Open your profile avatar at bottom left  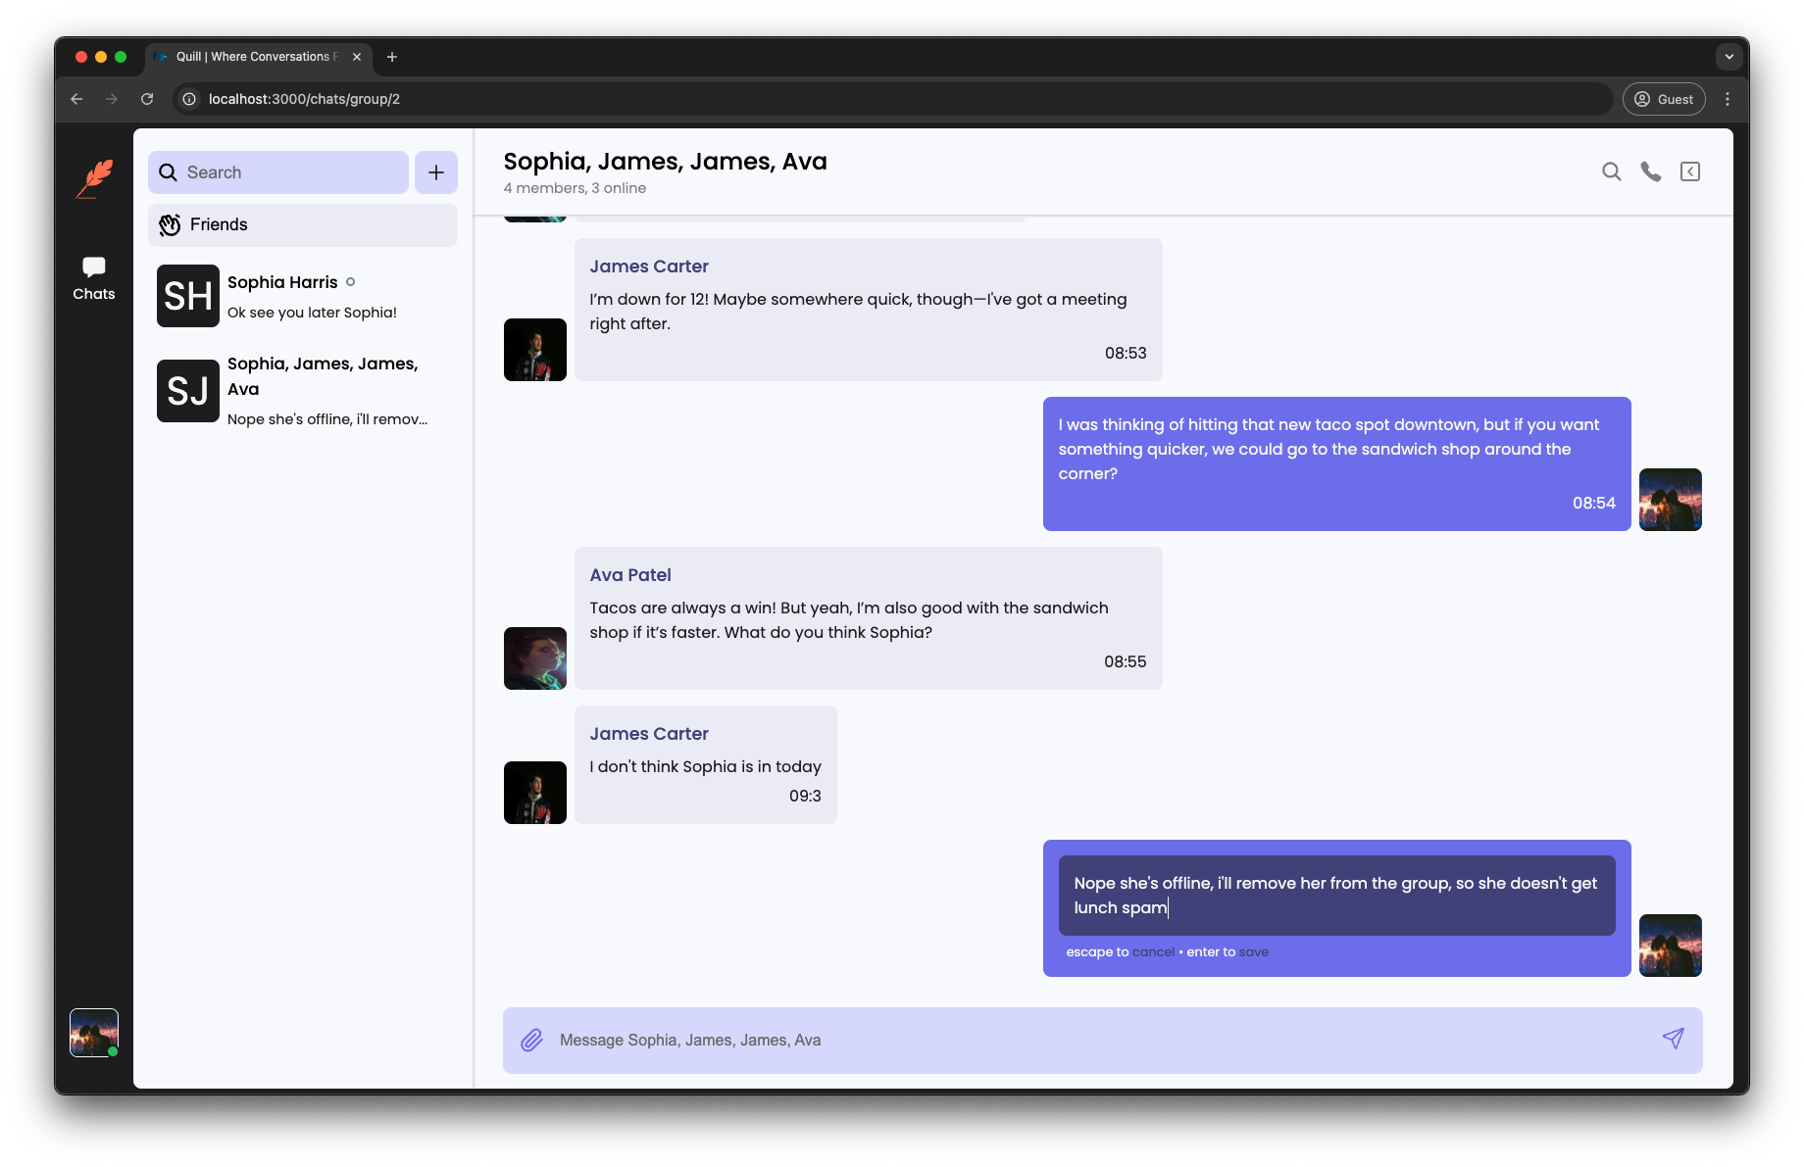(x=94, y=1033)
